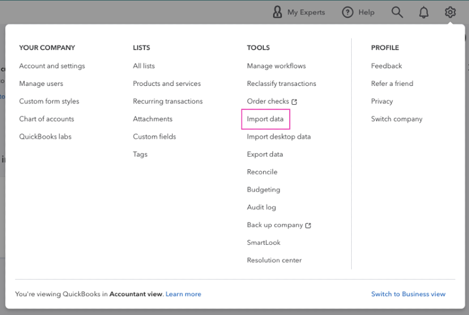Click external link icon beside Order checks
Viewport: 469px width, 315px height.
294,102
